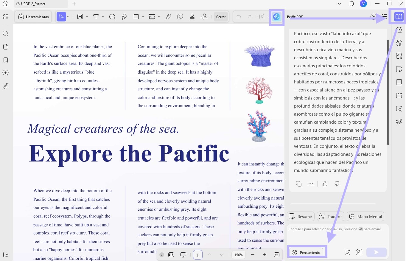Select the pencil drawing tool
This screenshot has height=261, width=406.
125,17
